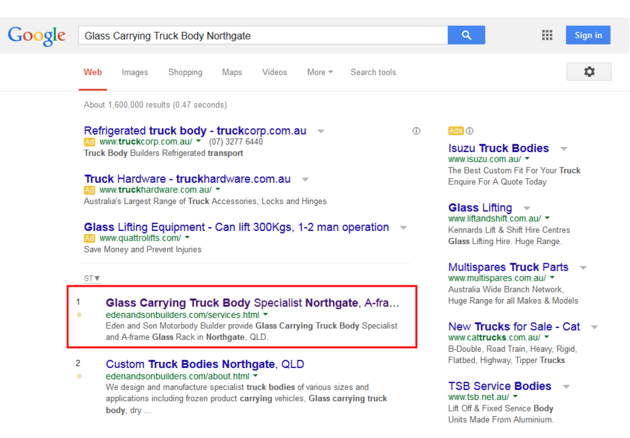
Task: Click the green URL edenandsonbuilders.com/about.html
Action: pyautogui.click(x=178, y=376)
